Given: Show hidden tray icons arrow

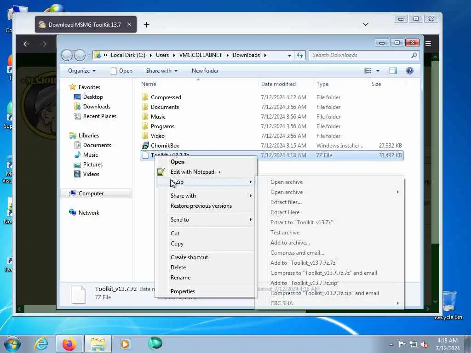Looking at the screenshot, I should point(391,344).
